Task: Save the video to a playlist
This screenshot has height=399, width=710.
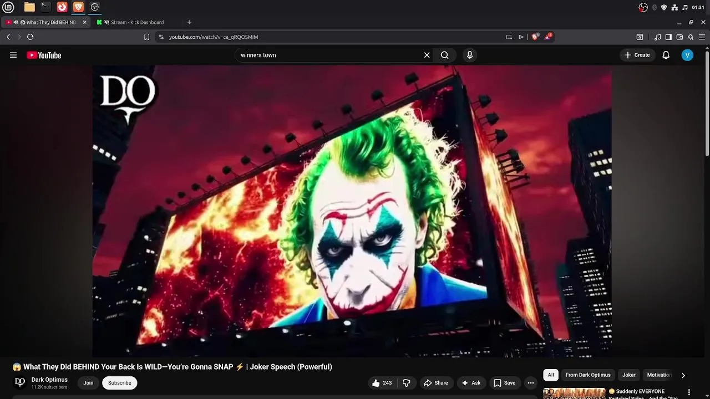Action: (x=505, y=383)
